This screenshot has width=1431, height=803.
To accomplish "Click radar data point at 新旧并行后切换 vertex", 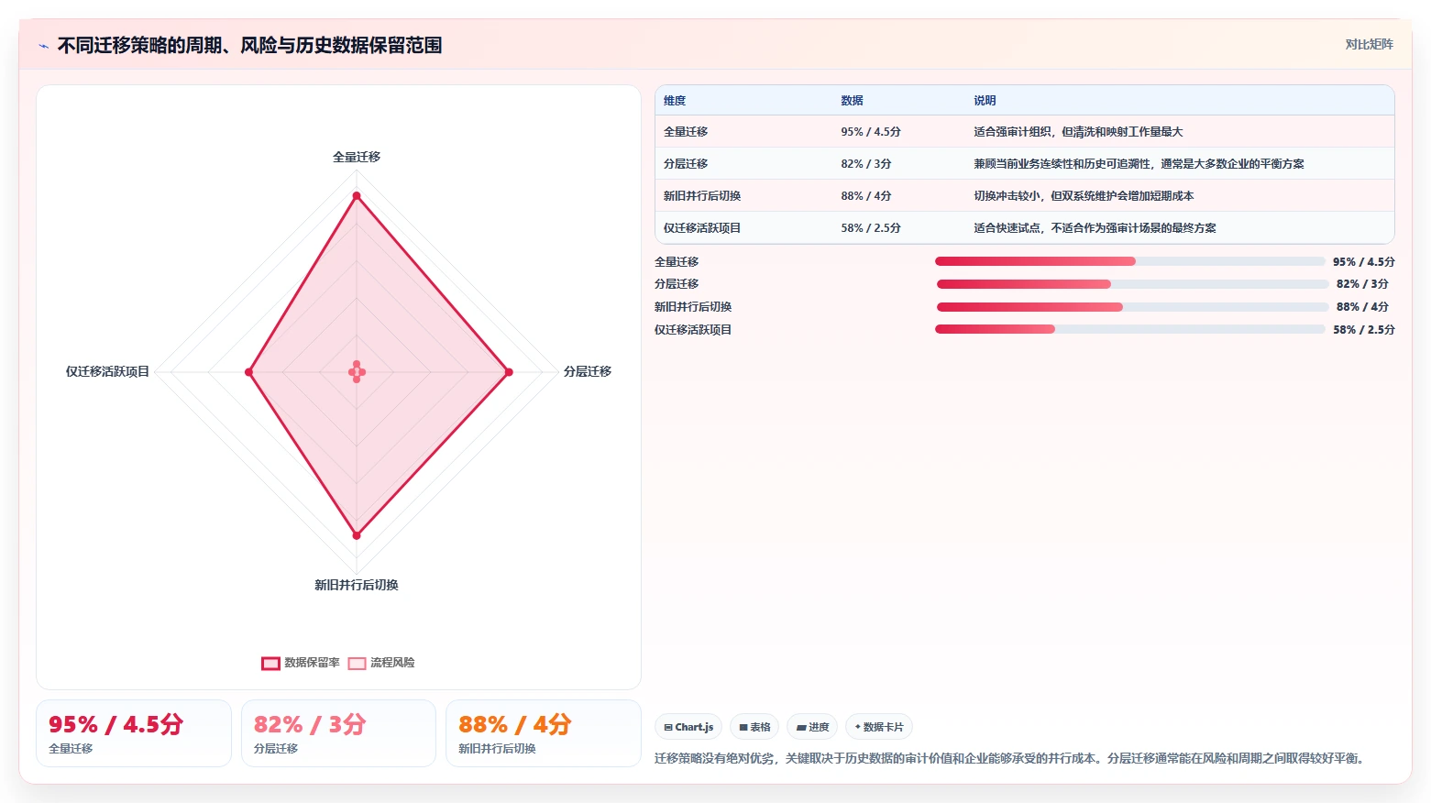I will tap(357, 535).
